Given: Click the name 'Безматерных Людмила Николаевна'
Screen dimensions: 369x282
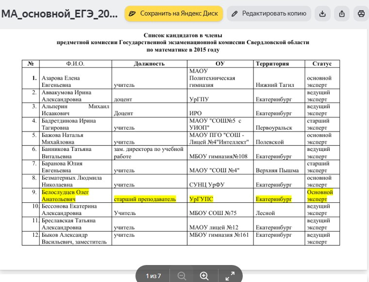Looking at the screenshot, I should pos(71,181).
